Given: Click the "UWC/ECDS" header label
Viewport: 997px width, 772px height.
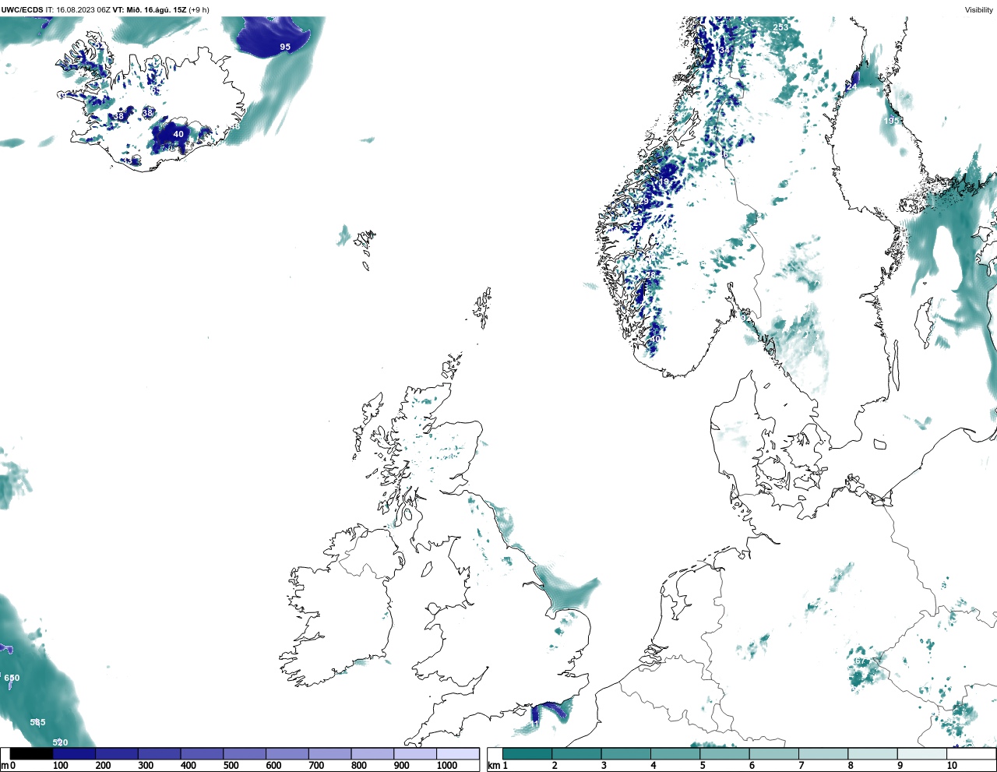Looking at the screenshot, I should coord(22,10).
